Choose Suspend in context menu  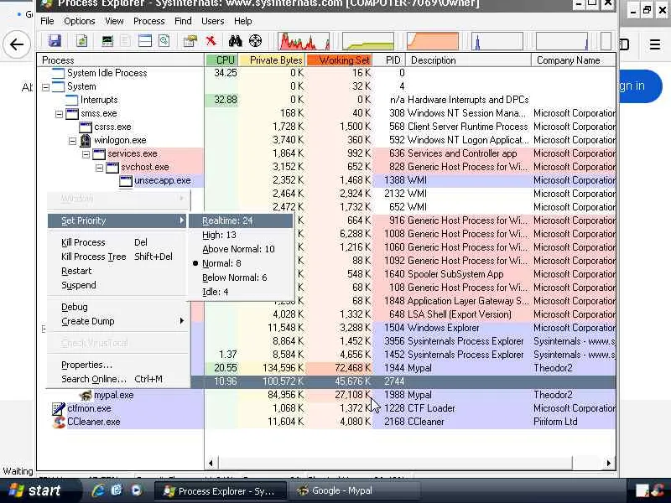pyautogui.click(x=117, y=285)
